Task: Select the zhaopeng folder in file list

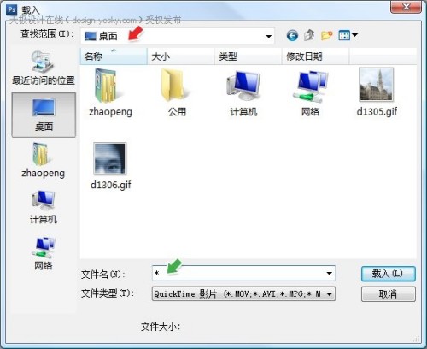Action: click(x=110, y=92)
